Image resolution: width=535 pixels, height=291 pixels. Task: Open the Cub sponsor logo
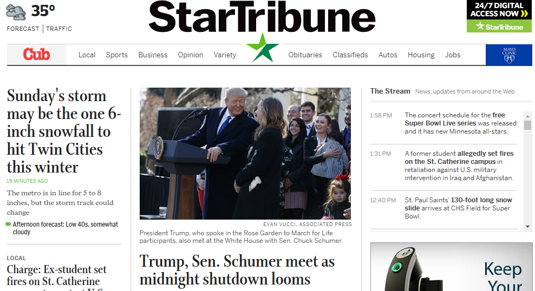point(36,55)
